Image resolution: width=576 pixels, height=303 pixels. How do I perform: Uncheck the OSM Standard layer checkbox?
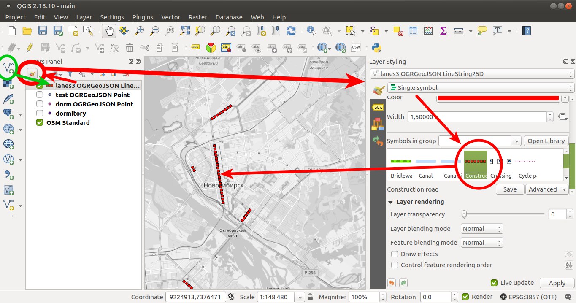[40, 123]
